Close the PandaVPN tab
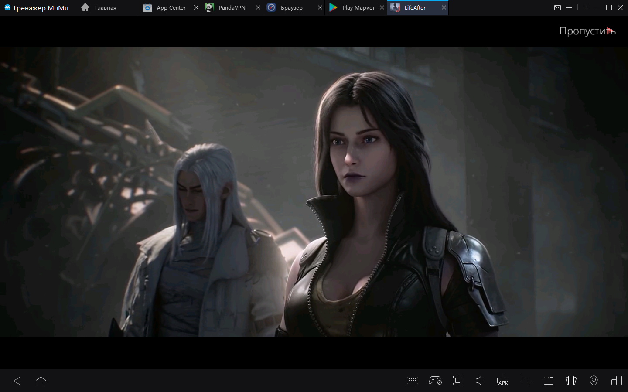The width and height of the screenshot is (628, 392). [x=258, y=8]
